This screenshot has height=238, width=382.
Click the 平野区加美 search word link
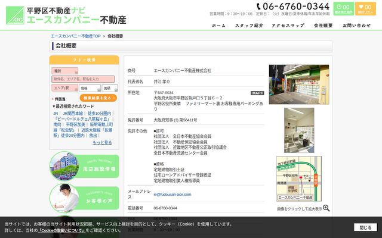coord(76,124)
